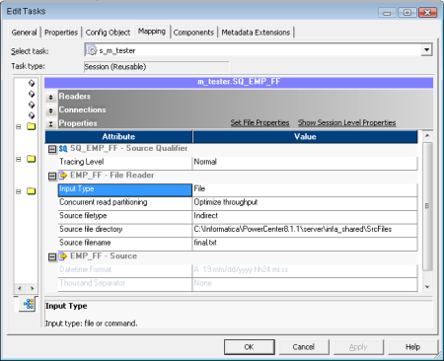
Task: Open the Select task dropdown arrow
Action: pyautogui.click(x=426, y=50)
